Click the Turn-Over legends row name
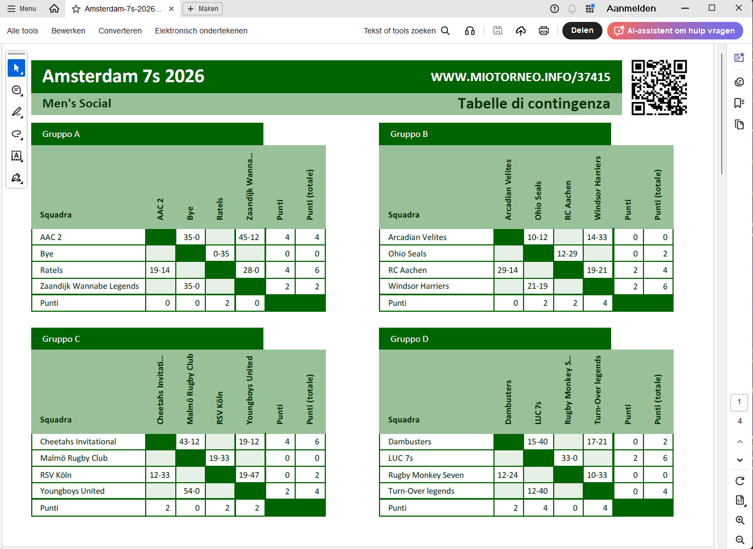 point(421,491)
